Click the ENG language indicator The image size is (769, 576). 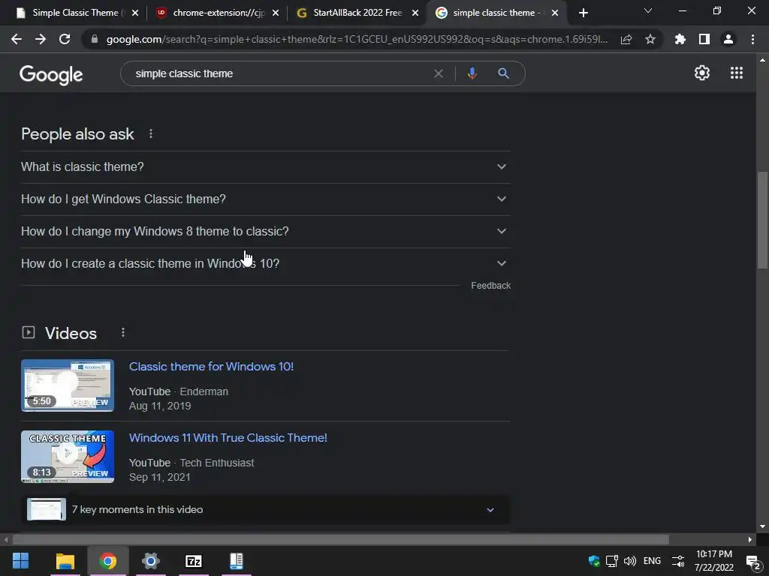(652, 561)
